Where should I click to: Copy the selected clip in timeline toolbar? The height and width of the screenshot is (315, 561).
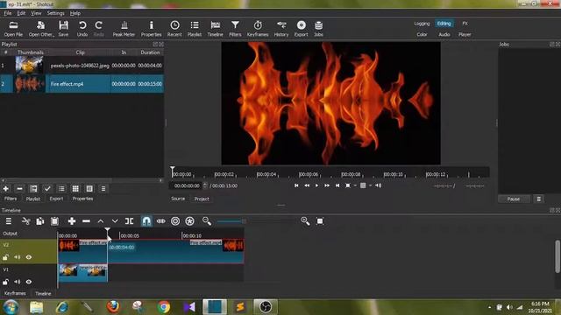click(40, 221)
